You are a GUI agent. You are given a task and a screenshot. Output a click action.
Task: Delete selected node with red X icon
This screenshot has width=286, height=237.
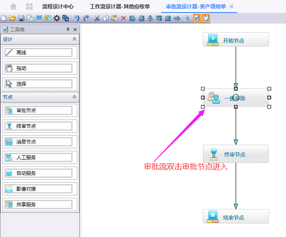coord(123,18)
